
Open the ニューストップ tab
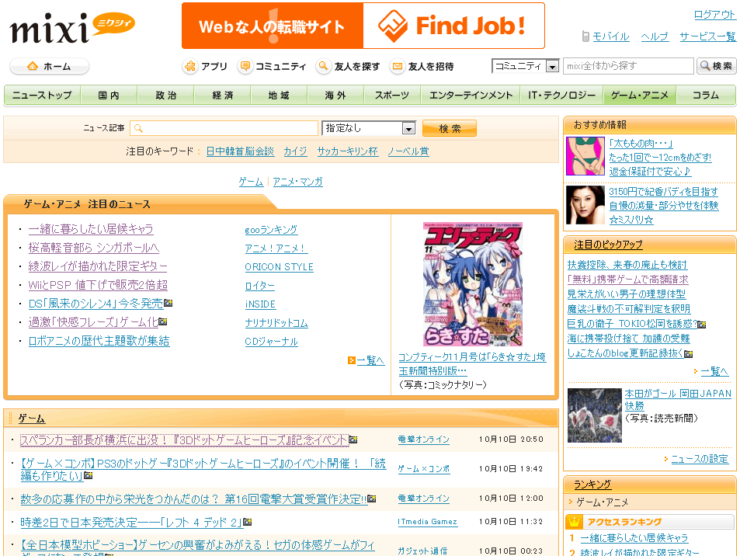click(42, 95)
